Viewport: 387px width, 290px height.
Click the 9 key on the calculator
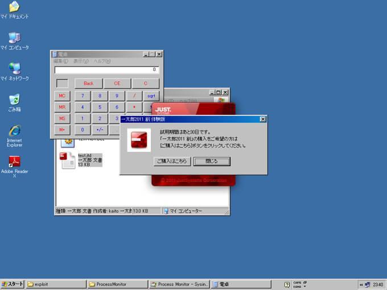tap(117, 96)
